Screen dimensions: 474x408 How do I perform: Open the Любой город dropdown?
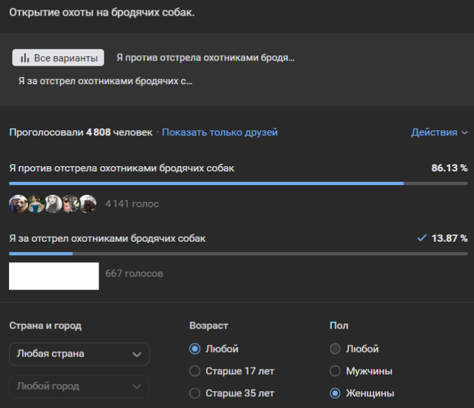click(79, 386)
